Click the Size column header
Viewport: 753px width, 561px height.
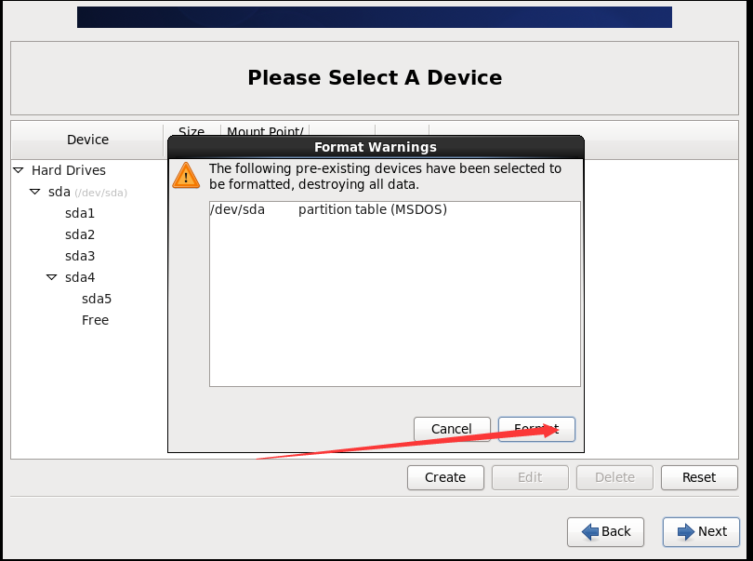click(192, 131)
